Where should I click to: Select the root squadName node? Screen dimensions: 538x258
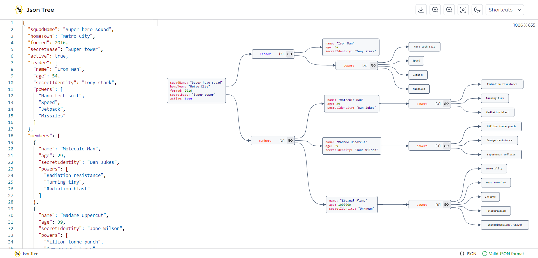[x=196, y=91]
